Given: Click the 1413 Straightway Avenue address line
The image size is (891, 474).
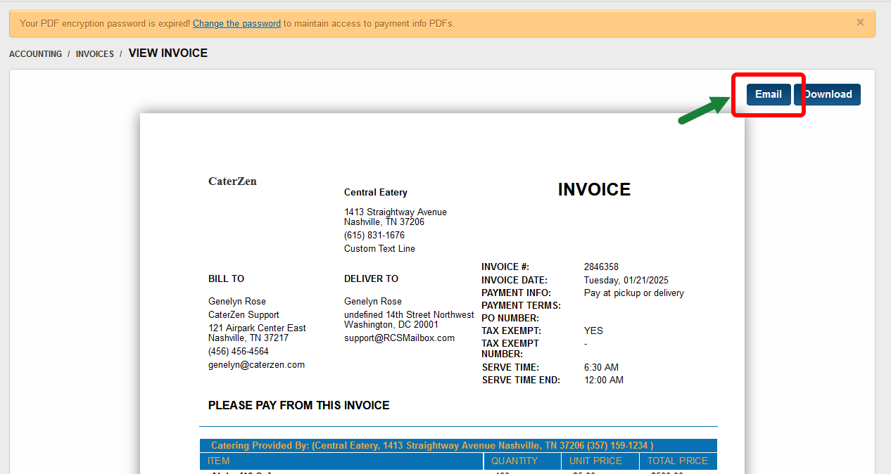Looking at the screenshot, I should pos(396,212).
